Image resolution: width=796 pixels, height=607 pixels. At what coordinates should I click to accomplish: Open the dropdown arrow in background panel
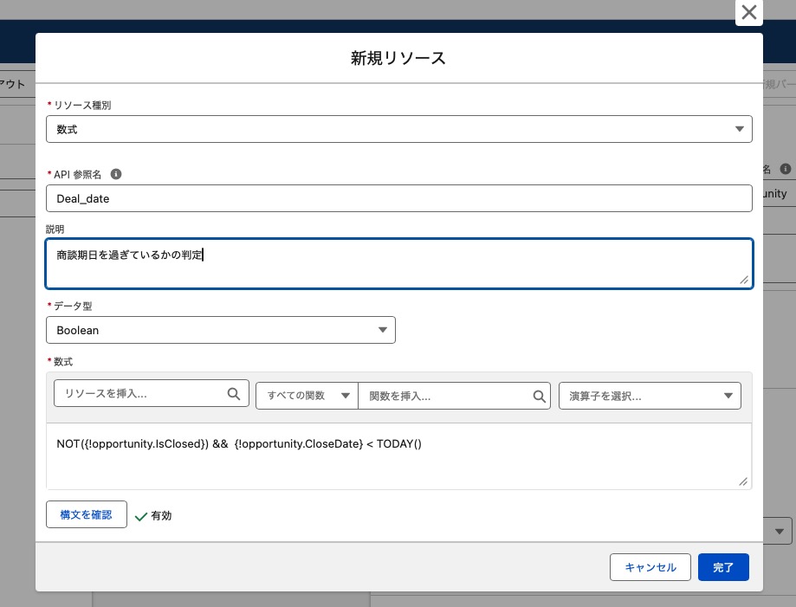click(780, 532)
